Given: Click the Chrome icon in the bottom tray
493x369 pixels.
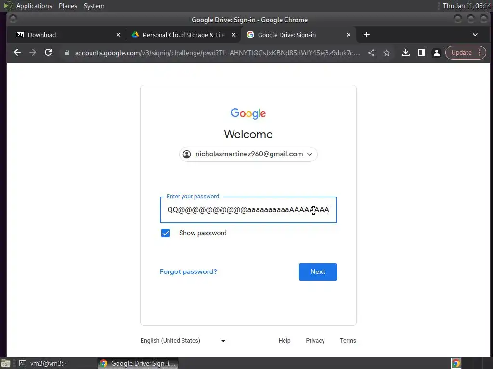Looking at the screenshot, I should pyautogui.click(x=456, y=363).
